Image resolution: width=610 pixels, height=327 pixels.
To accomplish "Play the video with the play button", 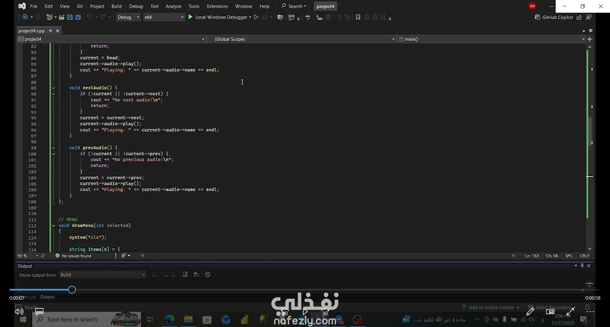I will click(x=305, y=312).
